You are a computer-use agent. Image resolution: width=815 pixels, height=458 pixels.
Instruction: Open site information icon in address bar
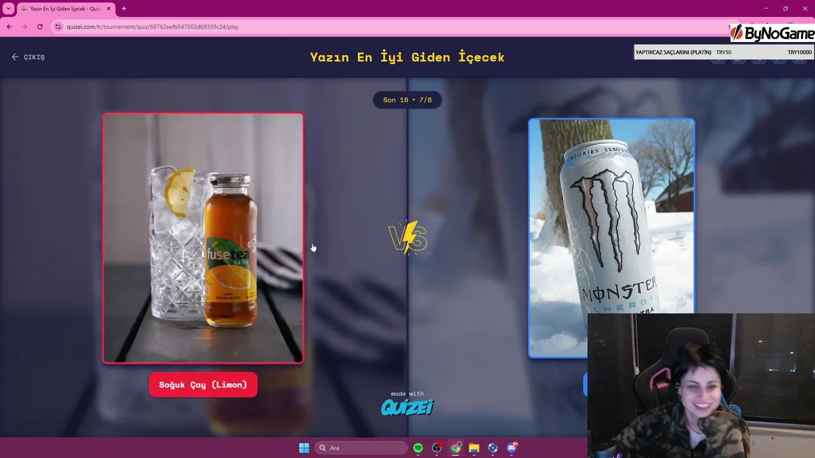click(58, 27)
